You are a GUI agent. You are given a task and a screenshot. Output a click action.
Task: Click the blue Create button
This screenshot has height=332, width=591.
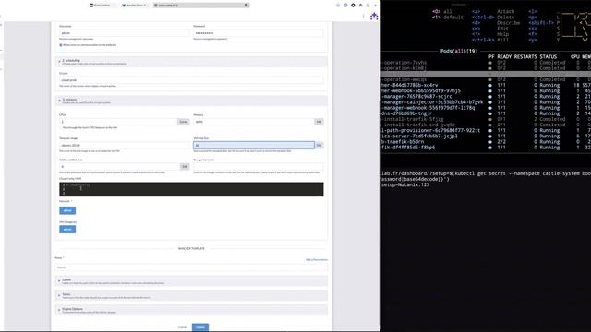200,327
